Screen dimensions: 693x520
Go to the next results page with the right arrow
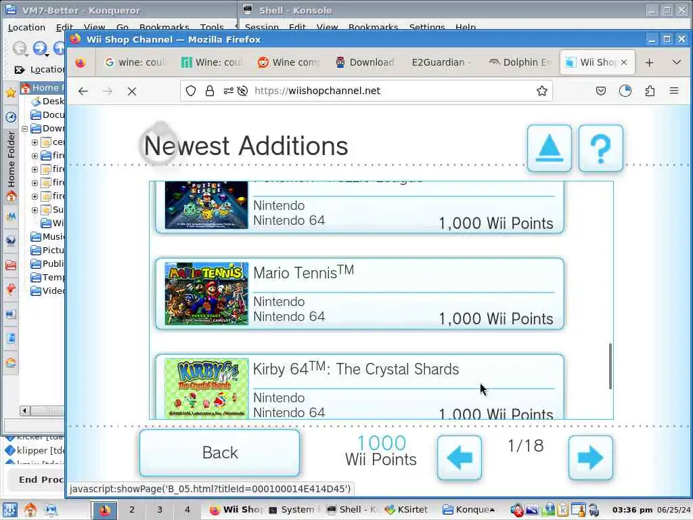click(x=590, y=458)
